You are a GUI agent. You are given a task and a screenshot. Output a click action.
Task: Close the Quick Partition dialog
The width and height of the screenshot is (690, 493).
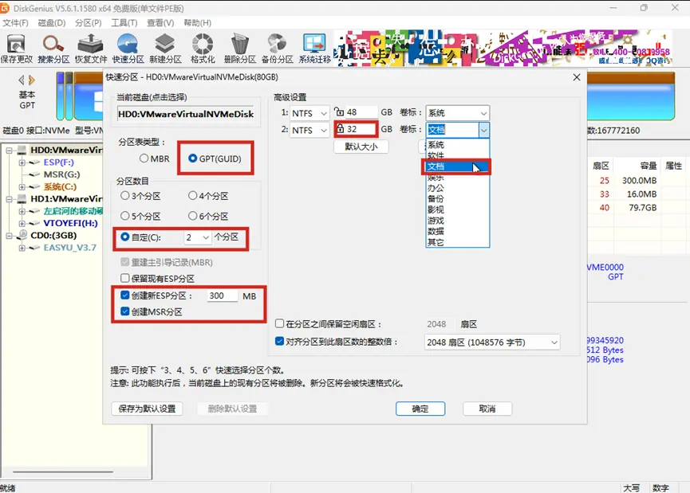pyautogui.click(x=577, y=77)
